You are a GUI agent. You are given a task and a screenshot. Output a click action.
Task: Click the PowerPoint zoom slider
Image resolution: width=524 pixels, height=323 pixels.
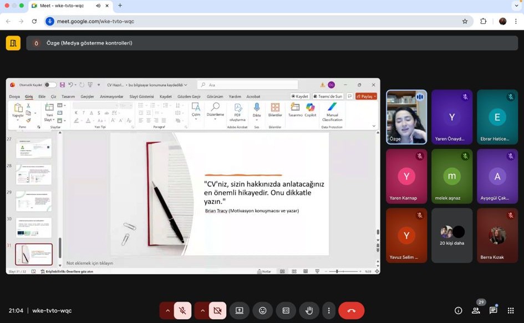click(x=338, y=271)
